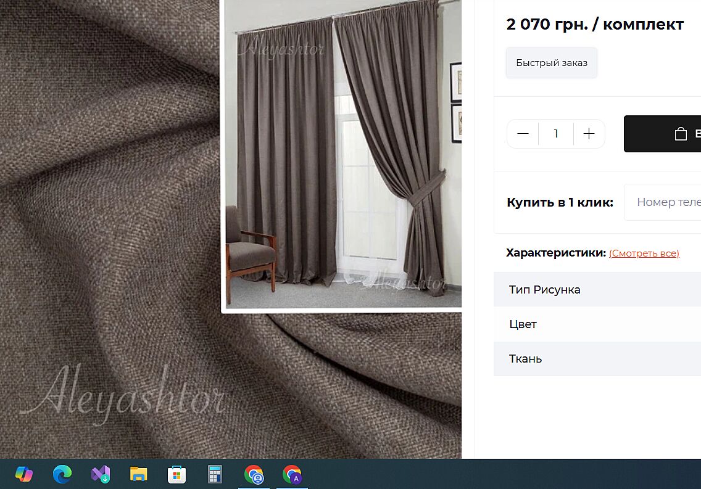The width and height of the screenshot is (701, 489).
Task: Open Microsoft Store taskbar icon
Action: pos(177,474)
